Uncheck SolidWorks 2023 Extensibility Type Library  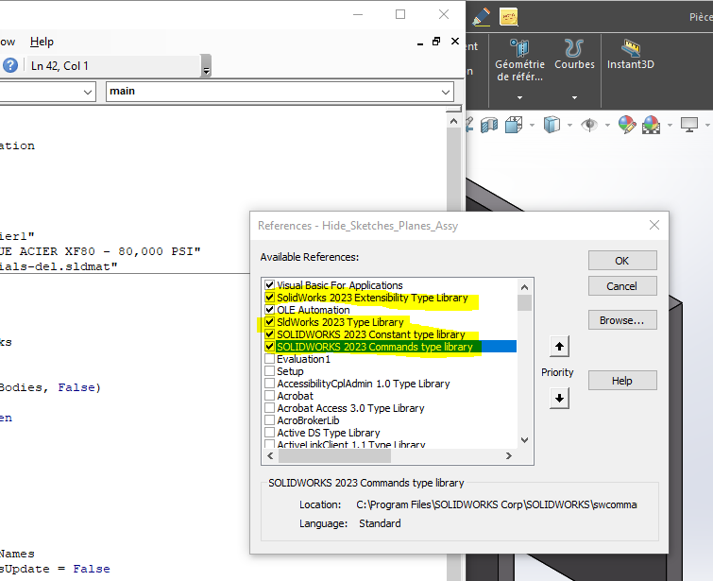point(270,298)
